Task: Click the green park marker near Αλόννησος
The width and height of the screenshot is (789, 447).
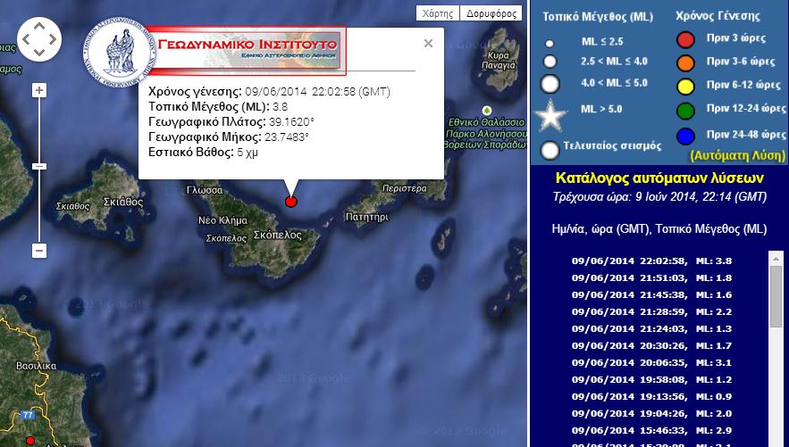Action: point(486,110)
